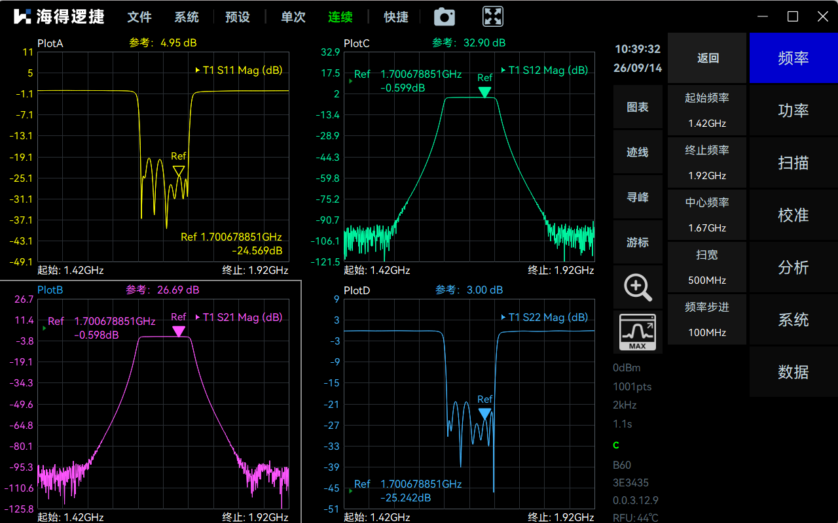Open the 系统 menu in top bar
Image resolution: width=838 pixels, height=523 pixels.
pos(187,17)
